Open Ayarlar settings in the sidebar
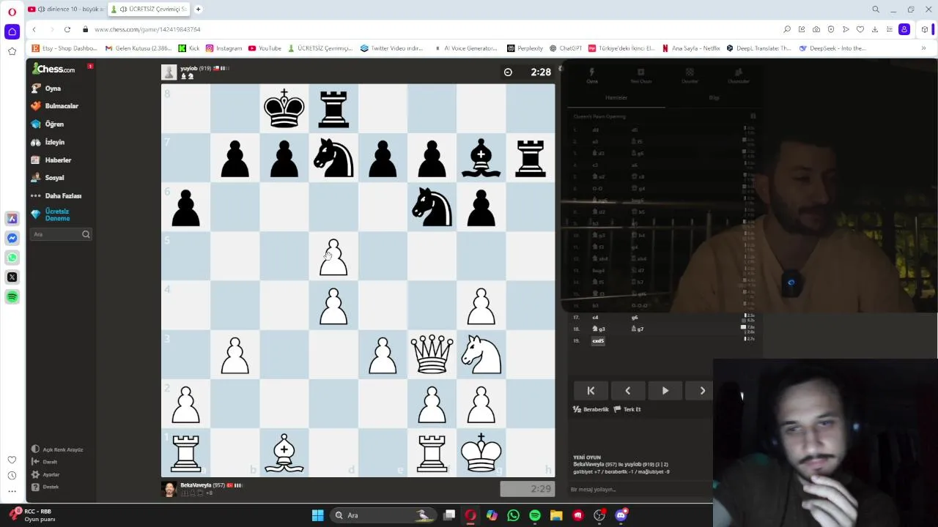 point(45,474)
